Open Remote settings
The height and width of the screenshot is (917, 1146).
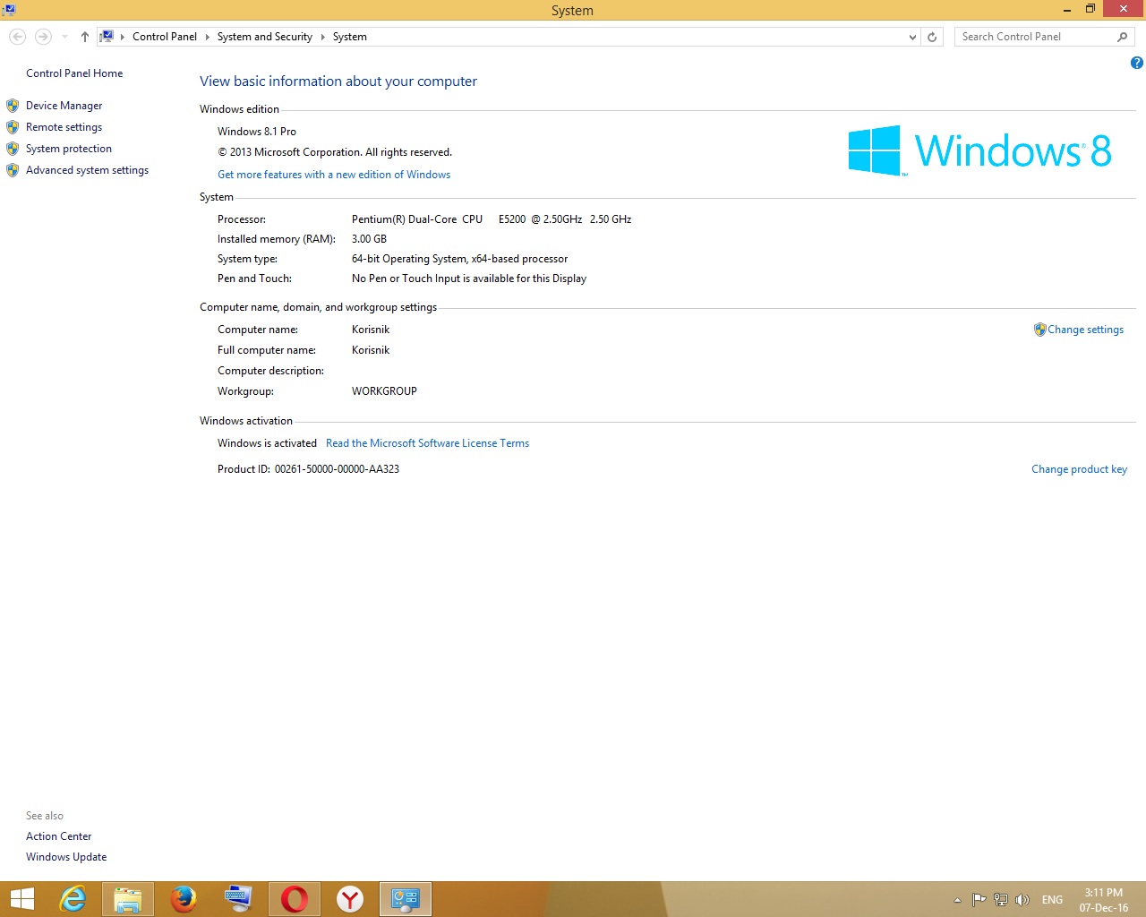[64, 127]
